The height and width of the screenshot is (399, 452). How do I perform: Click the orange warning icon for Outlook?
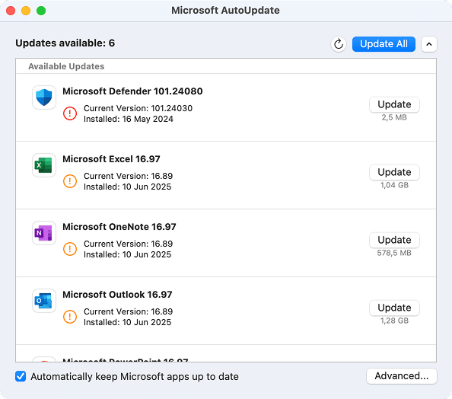pos(70,317)
